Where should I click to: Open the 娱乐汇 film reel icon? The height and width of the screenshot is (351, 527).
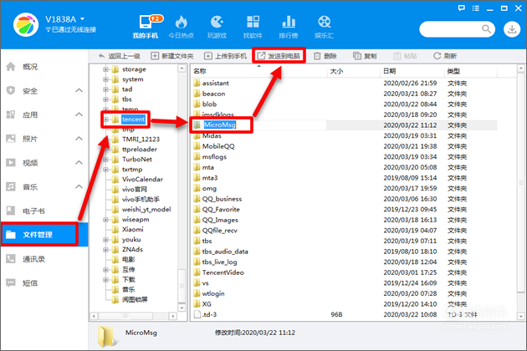pos(325,22)
